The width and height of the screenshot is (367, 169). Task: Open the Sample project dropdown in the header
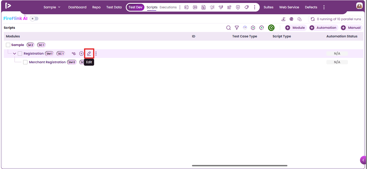tap(52, 7)
